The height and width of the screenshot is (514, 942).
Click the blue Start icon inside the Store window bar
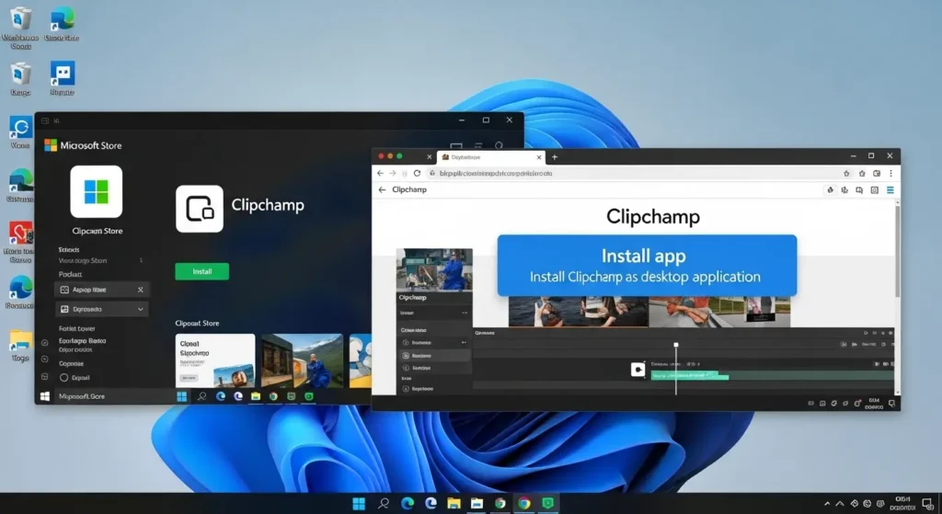click(x=182, y=396)
